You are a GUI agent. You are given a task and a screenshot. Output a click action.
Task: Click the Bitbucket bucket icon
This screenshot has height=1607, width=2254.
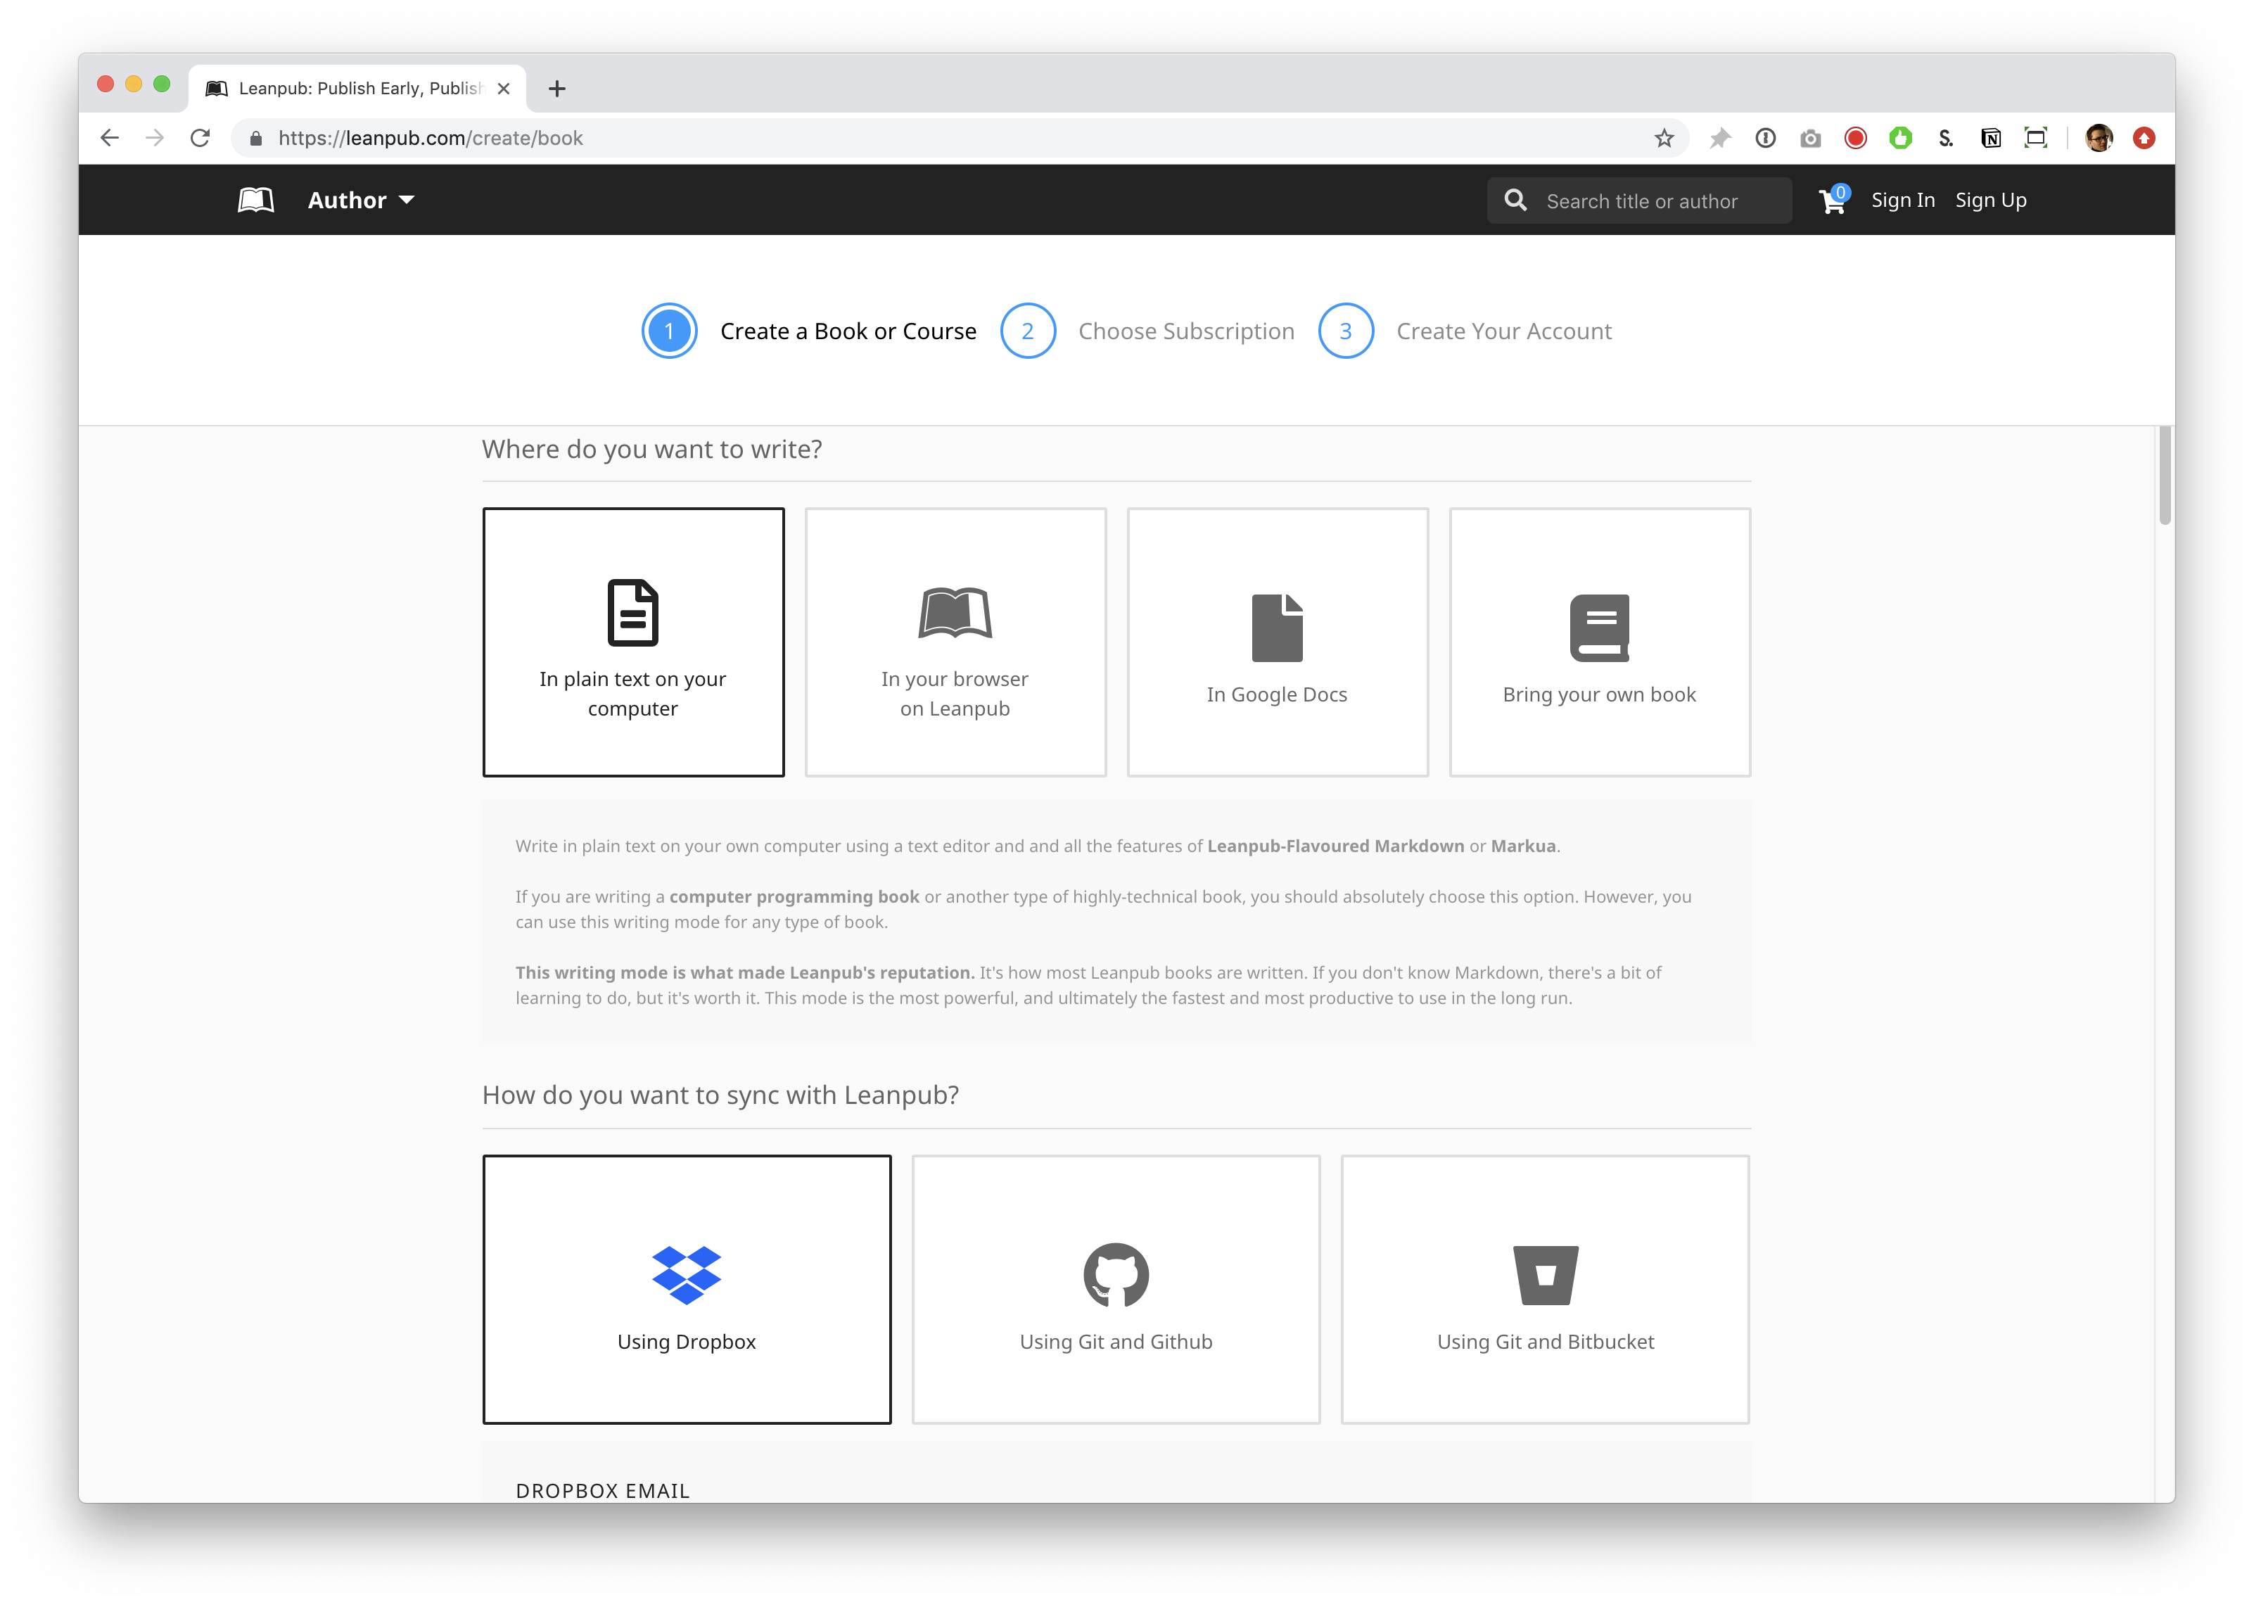point(1545,1274)
